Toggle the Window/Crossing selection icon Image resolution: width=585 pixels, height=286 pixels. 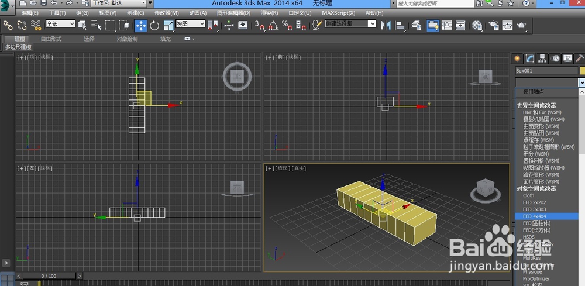pos(124,25)
